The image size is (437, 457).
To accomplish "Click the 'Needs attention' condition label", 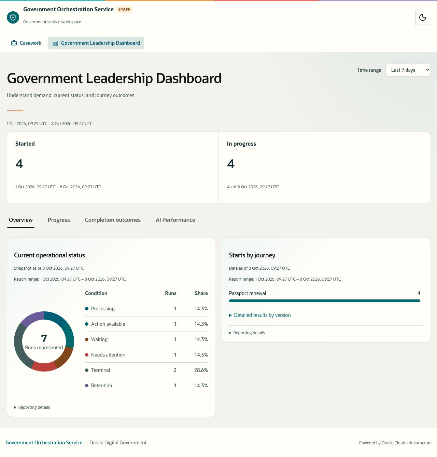I will pos(108,355).
